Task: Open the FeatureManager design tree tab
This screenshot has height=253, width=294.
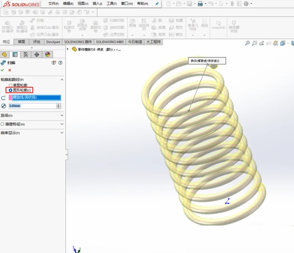Action: [x=5, y=54]
